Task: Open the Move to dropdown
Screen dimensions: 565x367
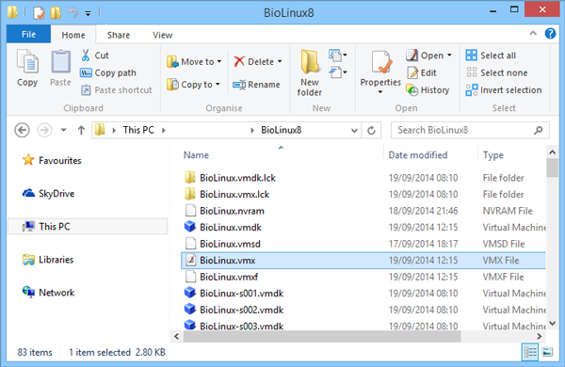Action: [x=219, y=62]
